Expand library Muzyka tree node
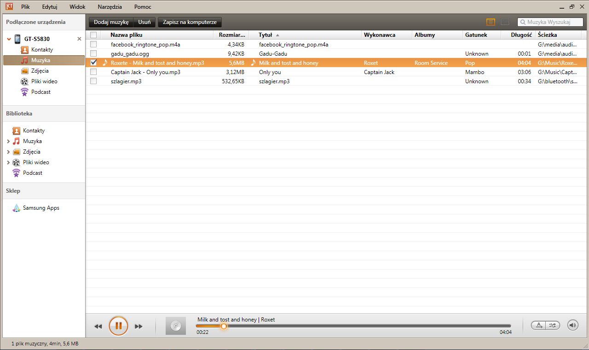 (8, 141)
